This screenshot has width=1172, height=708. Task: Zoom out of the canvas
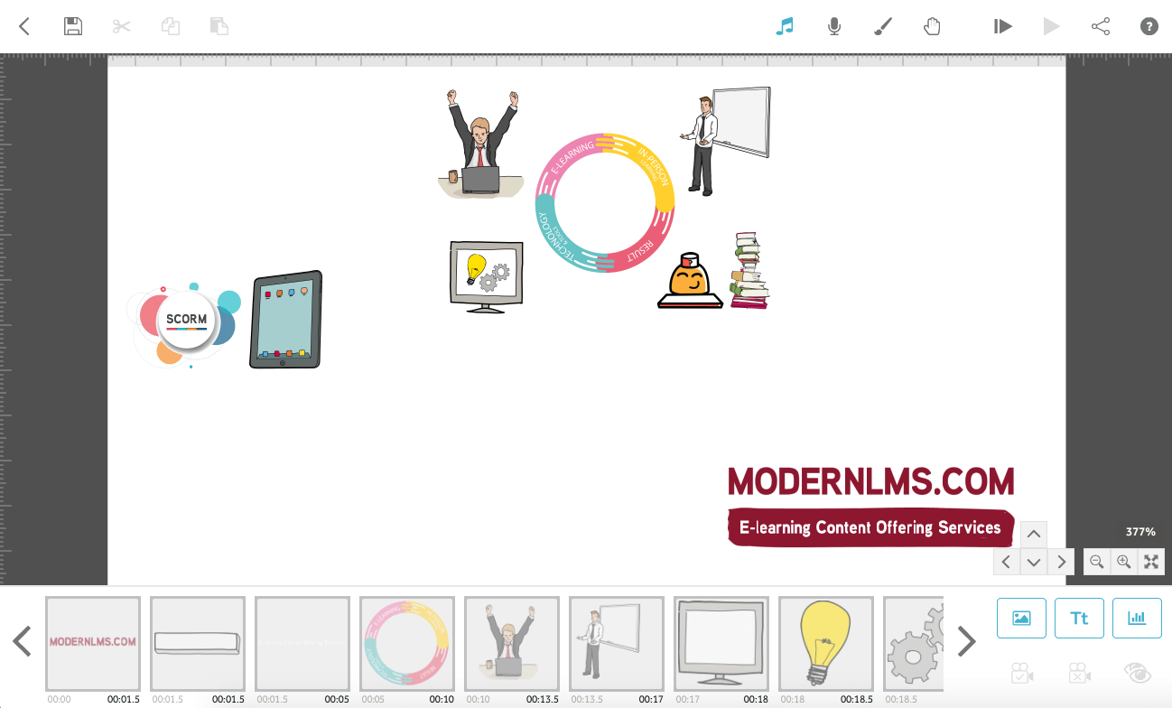[x=1097, y=562]
